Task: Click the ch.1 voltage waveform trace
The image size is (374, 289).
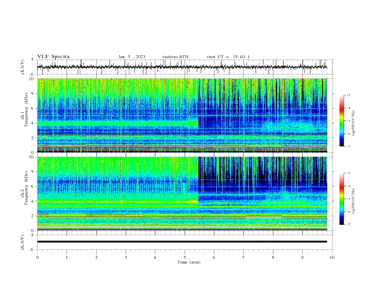Action: 182,67
